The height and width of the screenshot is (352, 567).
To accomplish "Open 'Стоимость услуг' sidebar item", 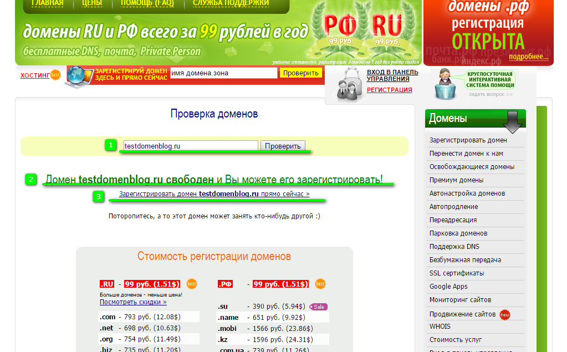I will point(455,340).
